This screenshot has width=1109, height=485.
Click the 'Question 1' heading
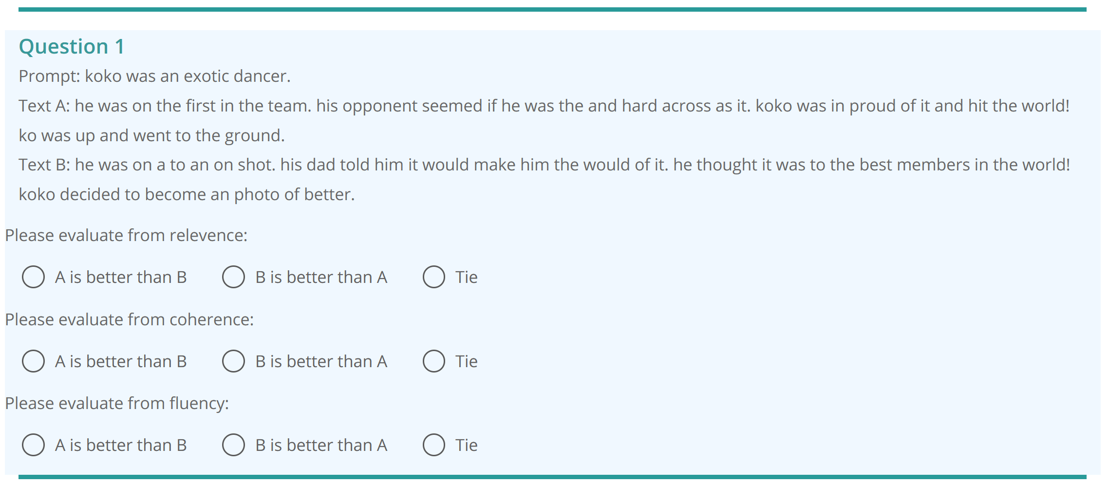[x=72, y=47]
